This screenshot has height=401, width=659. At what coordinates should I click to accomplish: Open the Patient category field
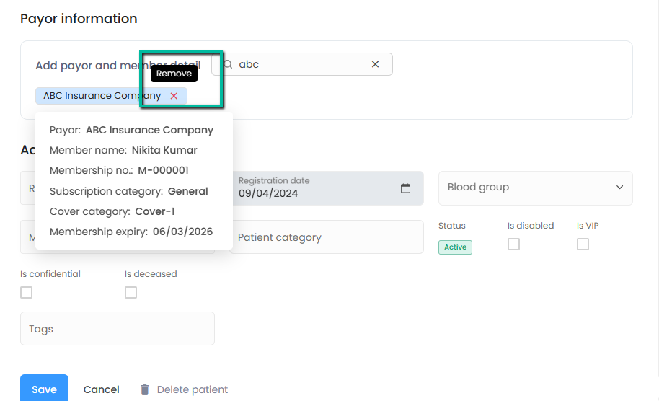[x=327, y=237]
